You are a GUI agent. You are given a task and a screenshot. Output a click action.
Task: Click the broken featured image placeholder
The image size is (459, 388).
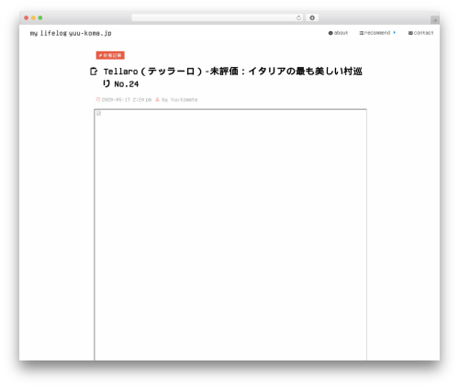click(230, 235)
